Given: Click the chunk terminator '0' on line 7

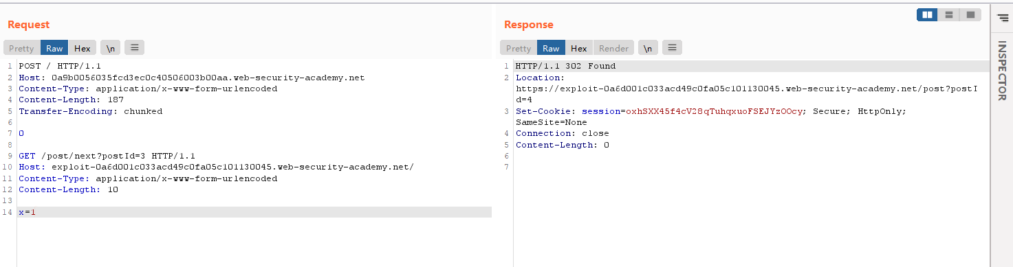Looking at the screenshot, I should tap(21, 133).
